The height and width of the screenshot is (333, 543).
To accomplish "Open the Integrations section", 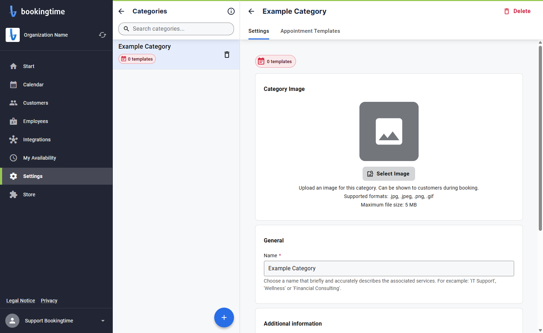I will pos(56,140).
